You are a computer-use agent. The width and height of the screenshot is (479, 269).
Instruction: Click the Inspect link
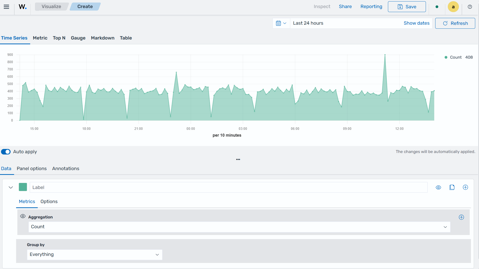tap(322, 7)
